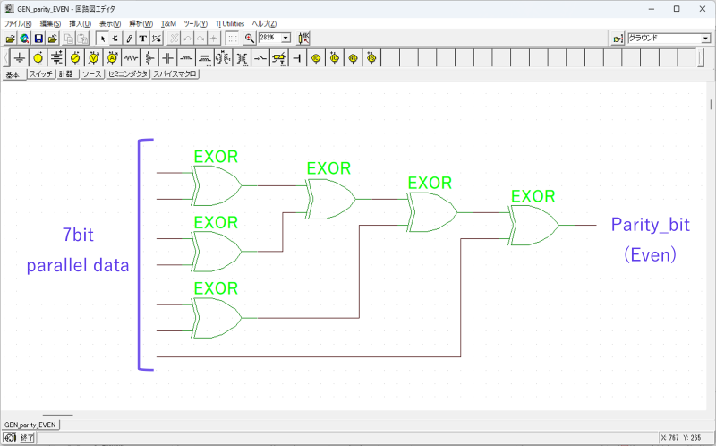716x446 pixels.
Task: Switch to the ソース component tab
Action: [92, 74]
